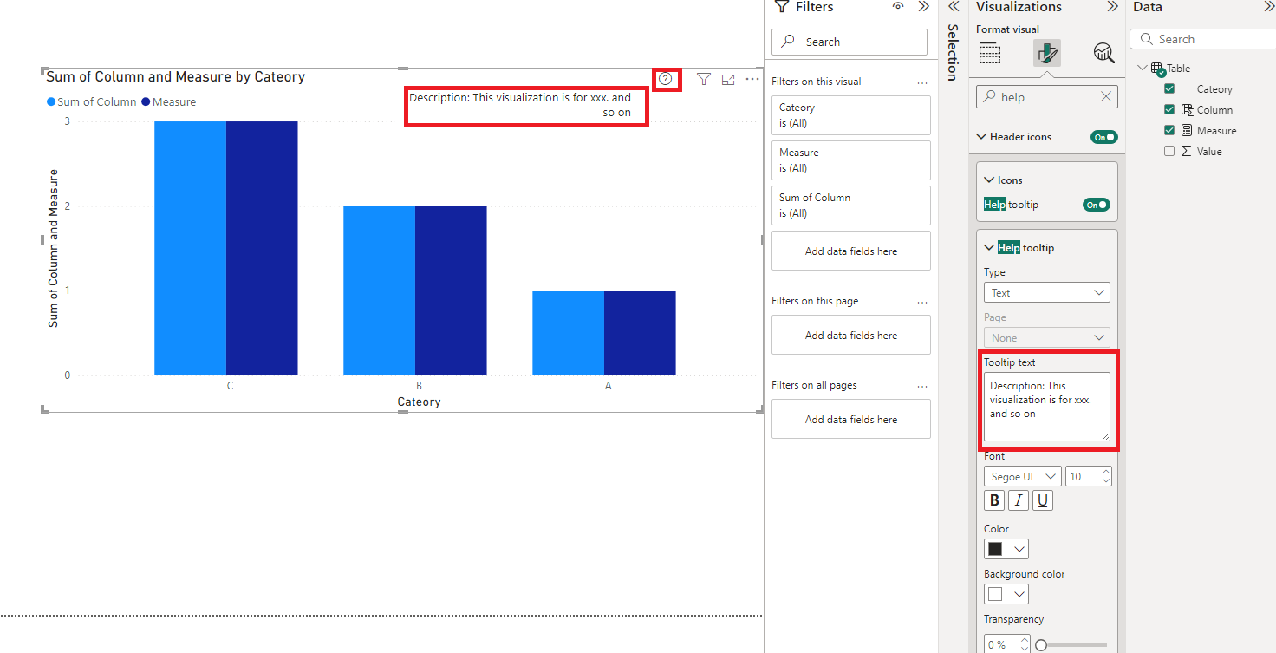The width and height of the screenshot is (1276, 653).
Task: Select the Format visual paintbrush icon
Action: pos(1047,54)
